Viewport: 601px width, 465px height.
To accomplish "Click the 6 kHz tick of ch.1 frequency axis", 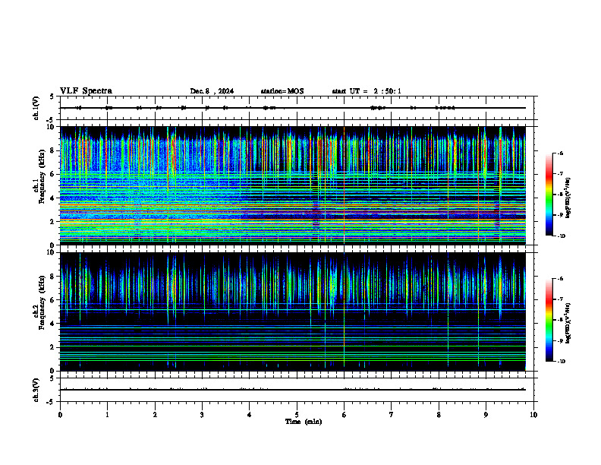I will pos(53,175).
